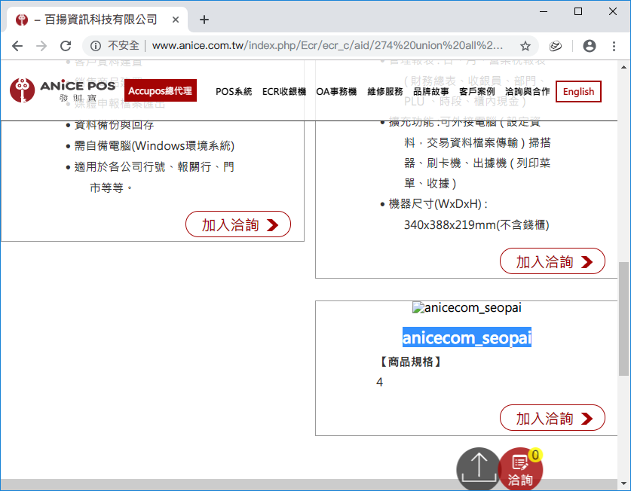Maximize the browser window

coord(578,11)
